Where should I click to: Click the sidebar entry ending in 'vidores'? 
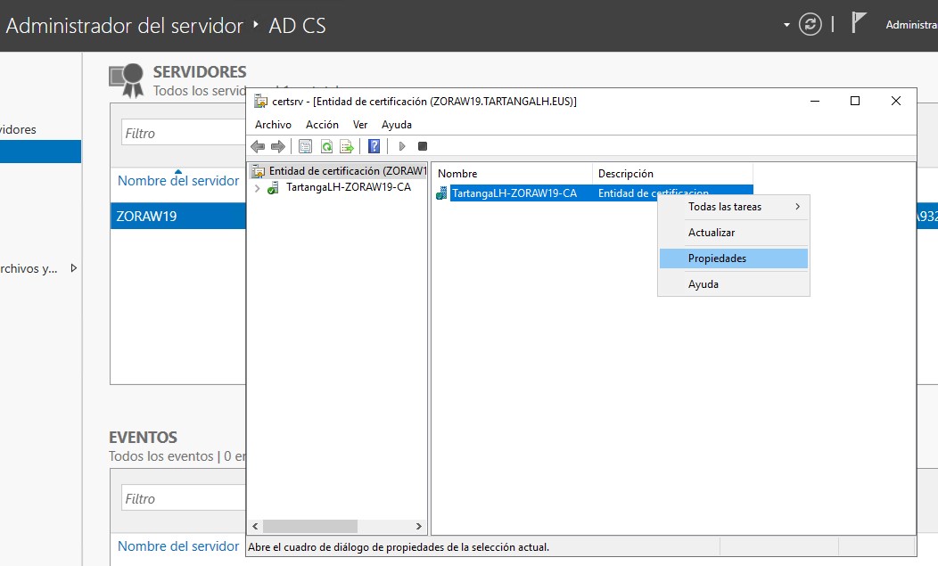(x=18, y=129)
